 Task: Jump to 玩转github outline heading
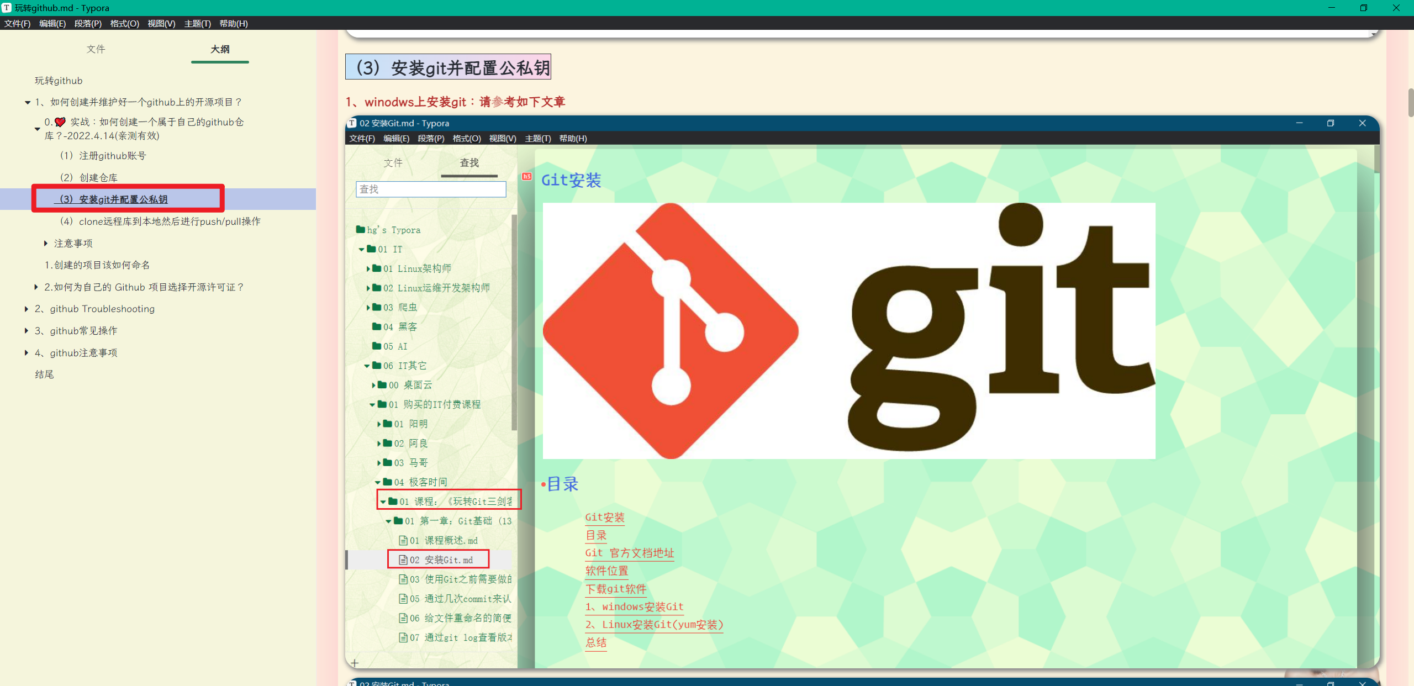click(x=59, y=81)
